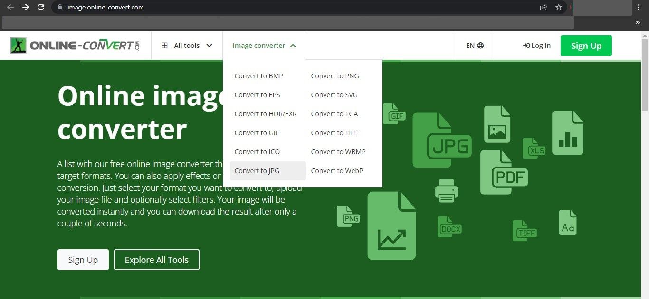Click the page refresh icon
This screenshot has height=299, width=649.
(41, 7)
